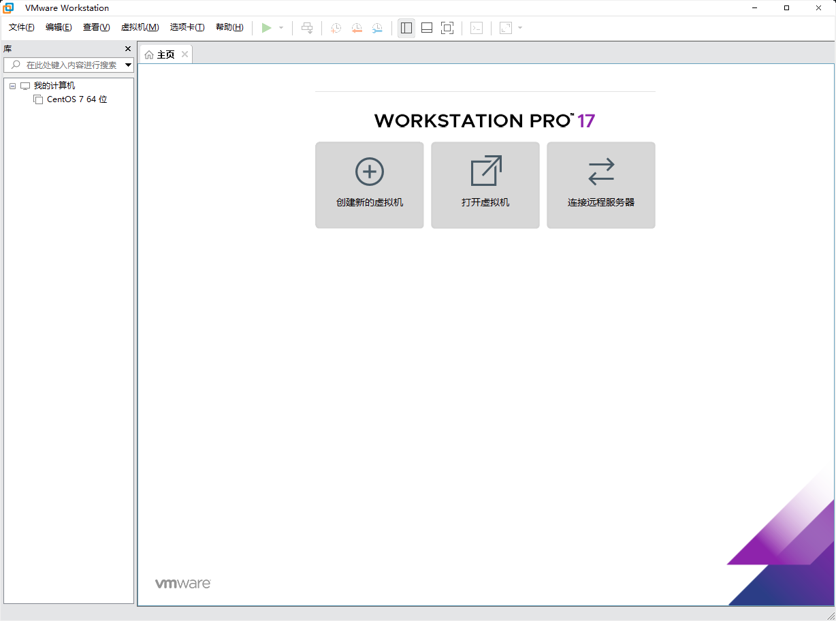This screenshot has width=836, height=621.
Task: Close the library panel
Action: 127,48
